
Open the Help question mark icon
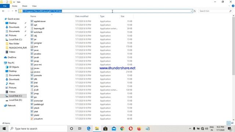point(233,6)
